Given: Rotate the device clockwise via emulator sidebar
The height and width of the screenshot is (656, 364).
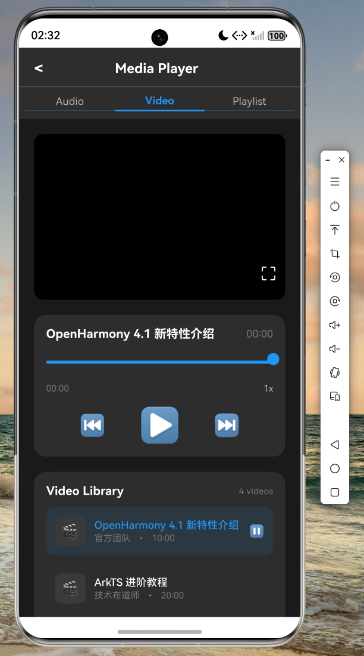Looking at the screenshot, I should click(335, 301).
